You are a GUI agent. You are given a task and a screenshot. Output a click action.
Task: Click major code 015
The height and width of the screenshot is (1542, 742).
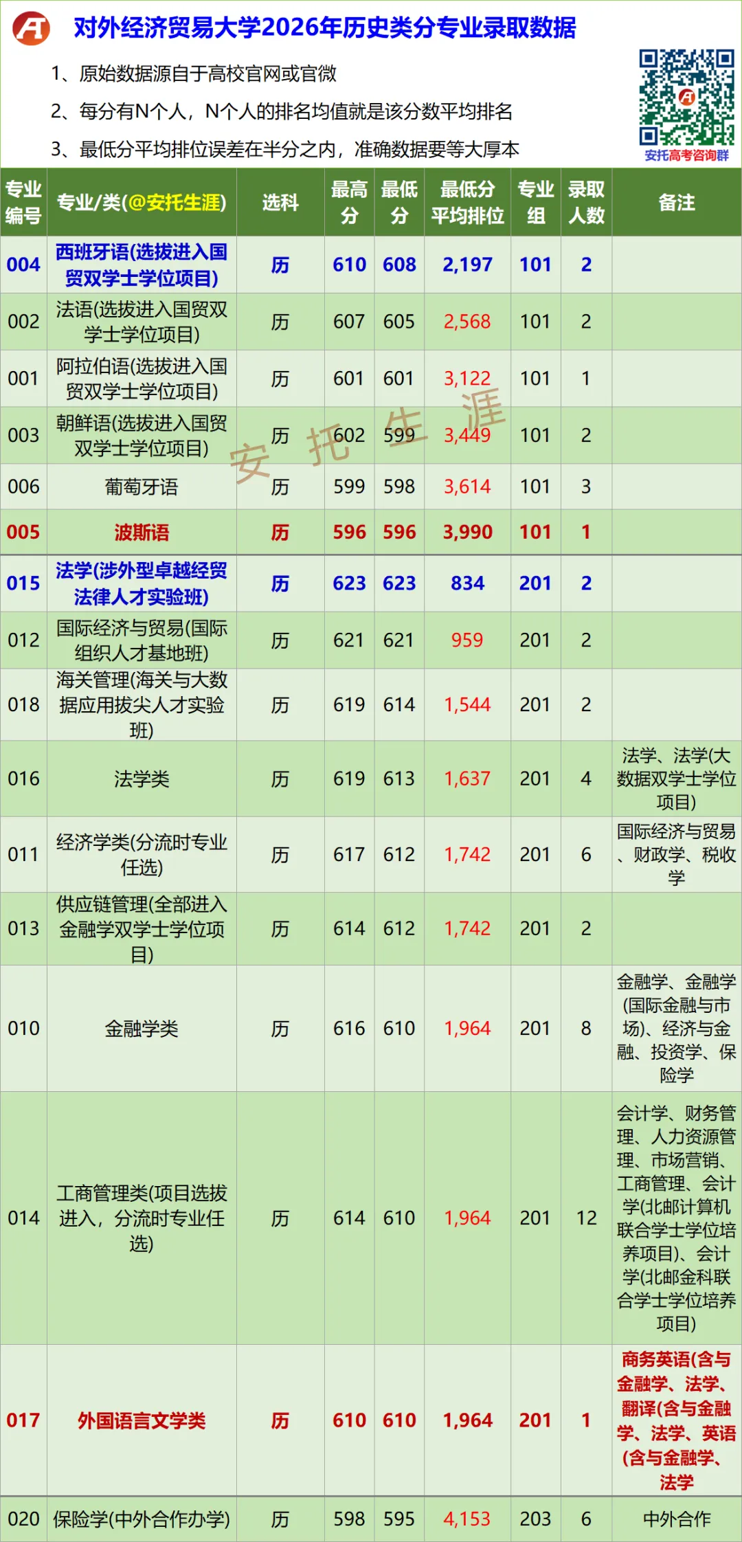[23, 583]
